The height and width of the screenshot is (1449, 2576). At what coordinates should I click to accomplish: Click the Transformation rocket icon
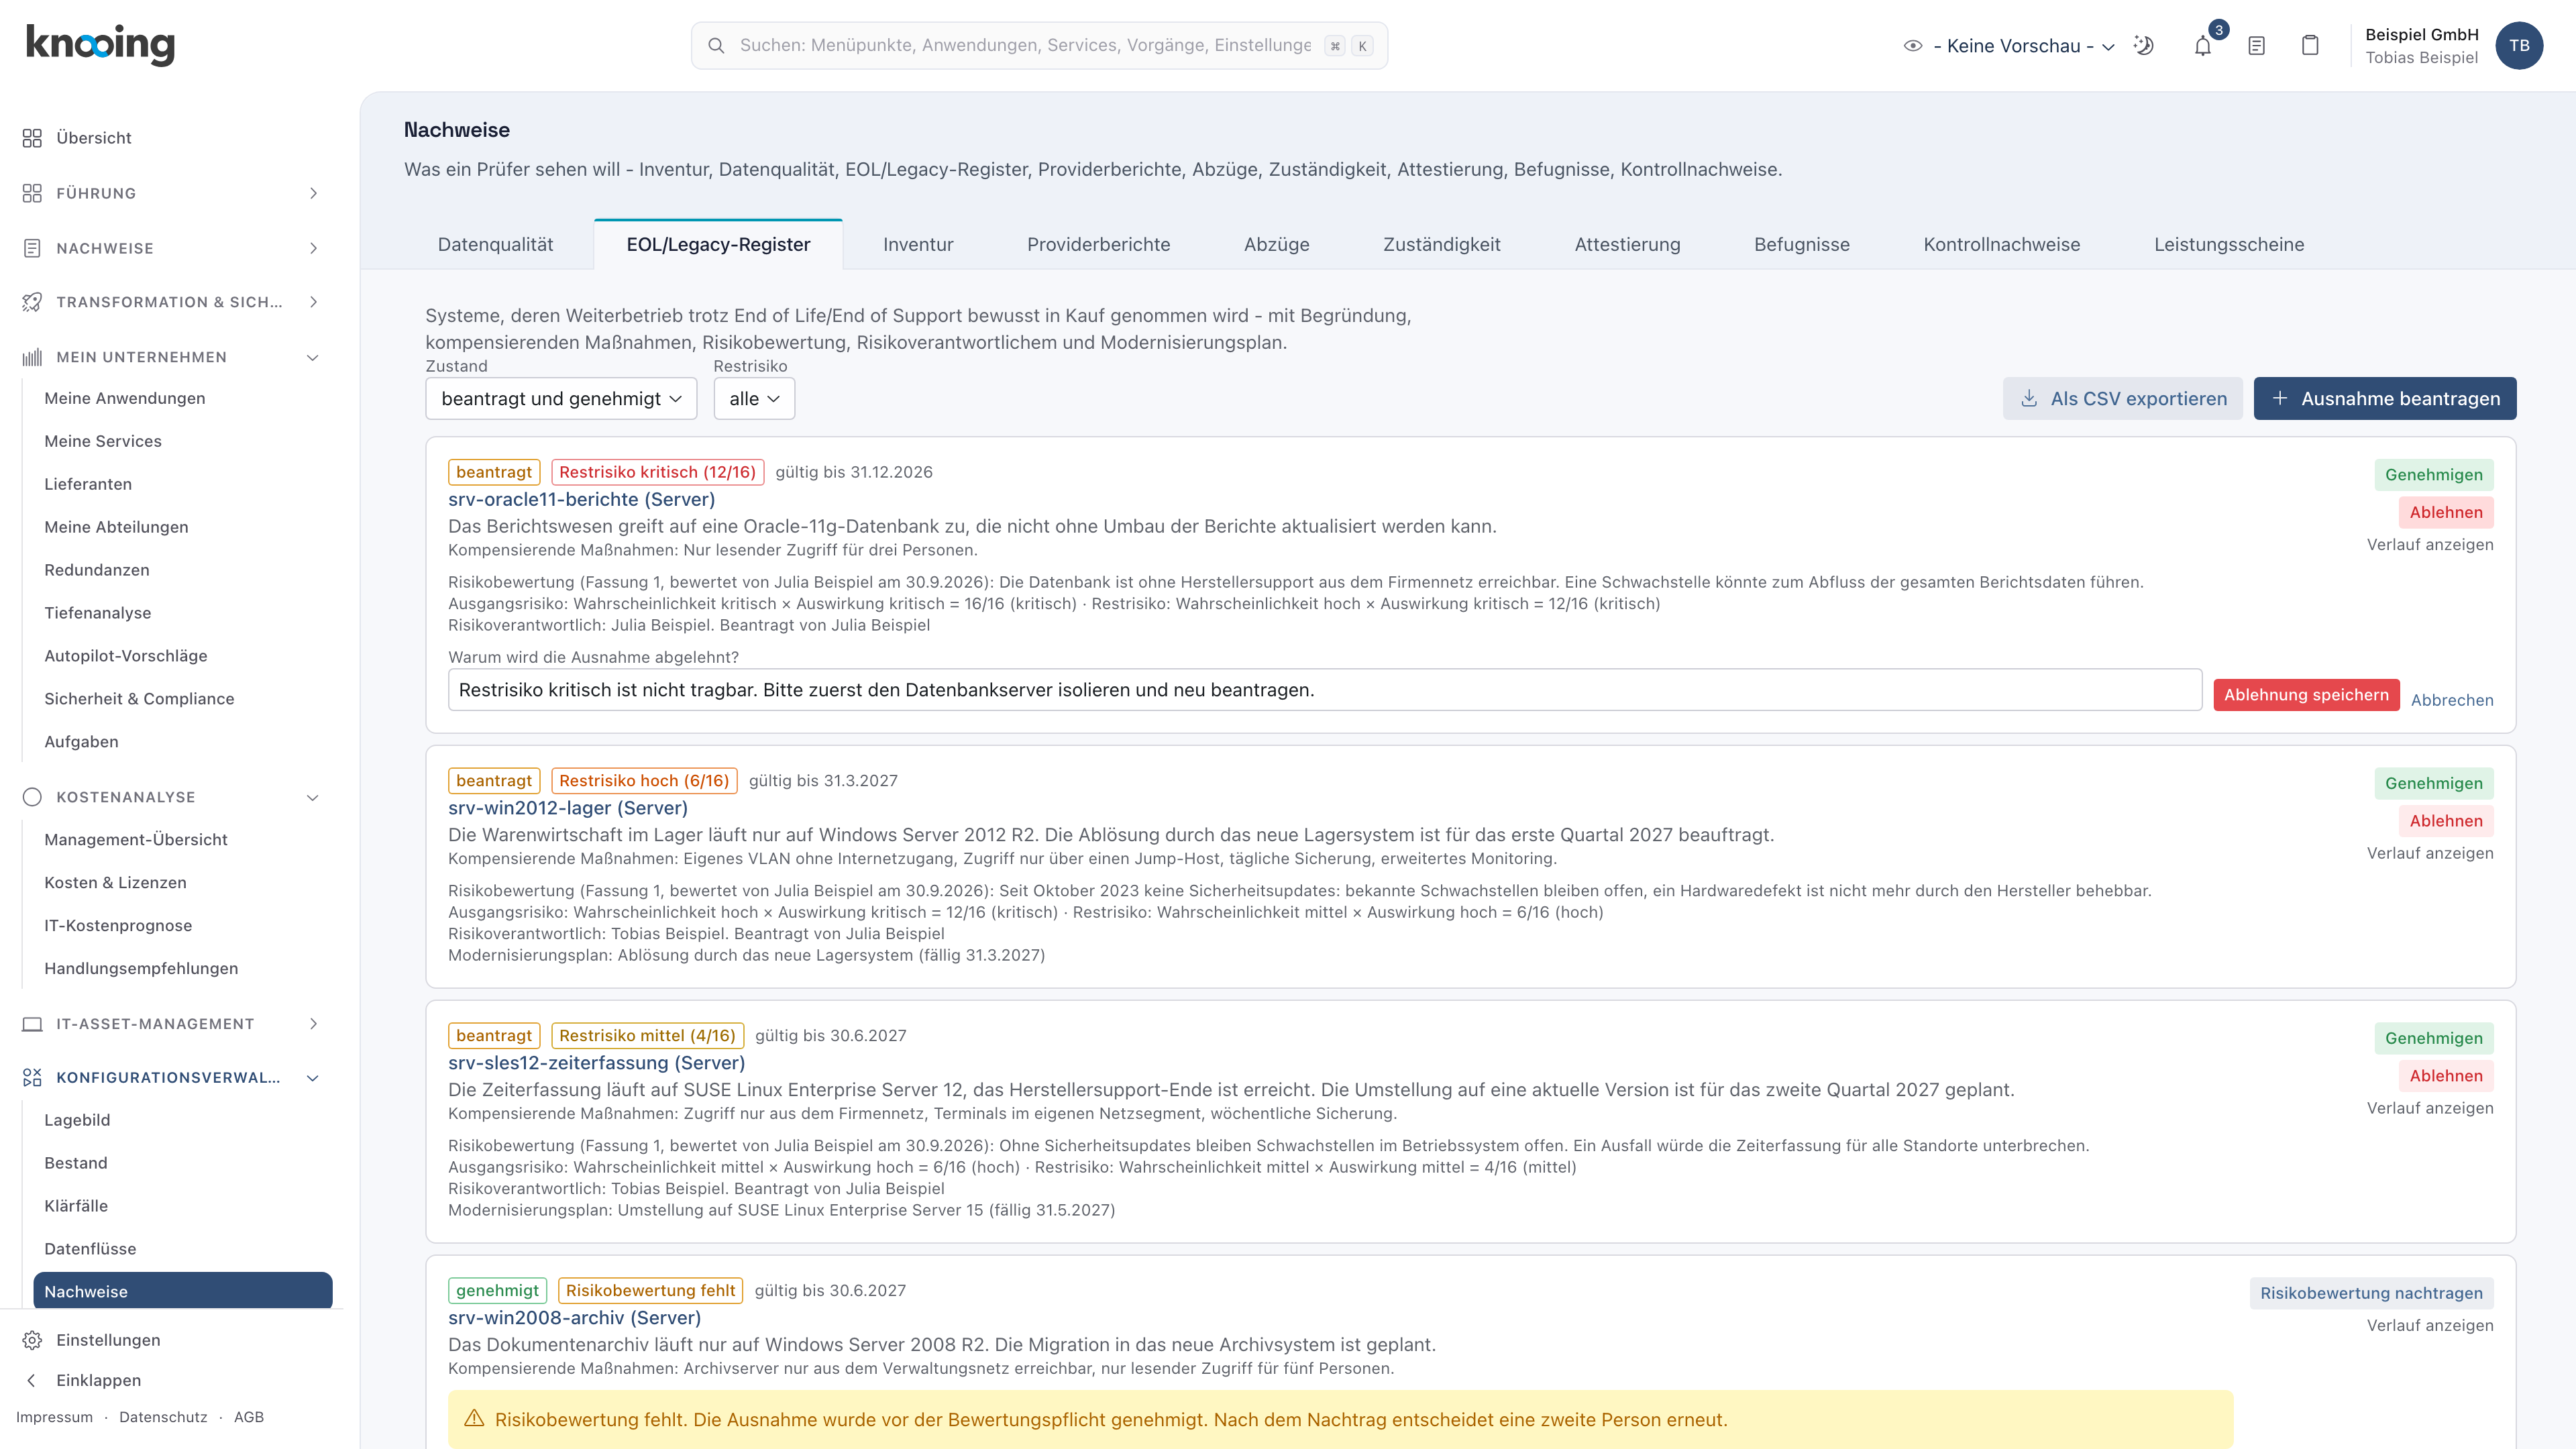(32, 302)
